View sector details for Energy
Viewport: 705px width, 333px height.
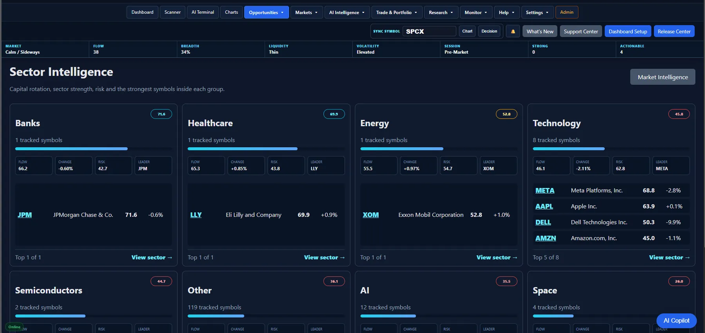click(497, 257)
